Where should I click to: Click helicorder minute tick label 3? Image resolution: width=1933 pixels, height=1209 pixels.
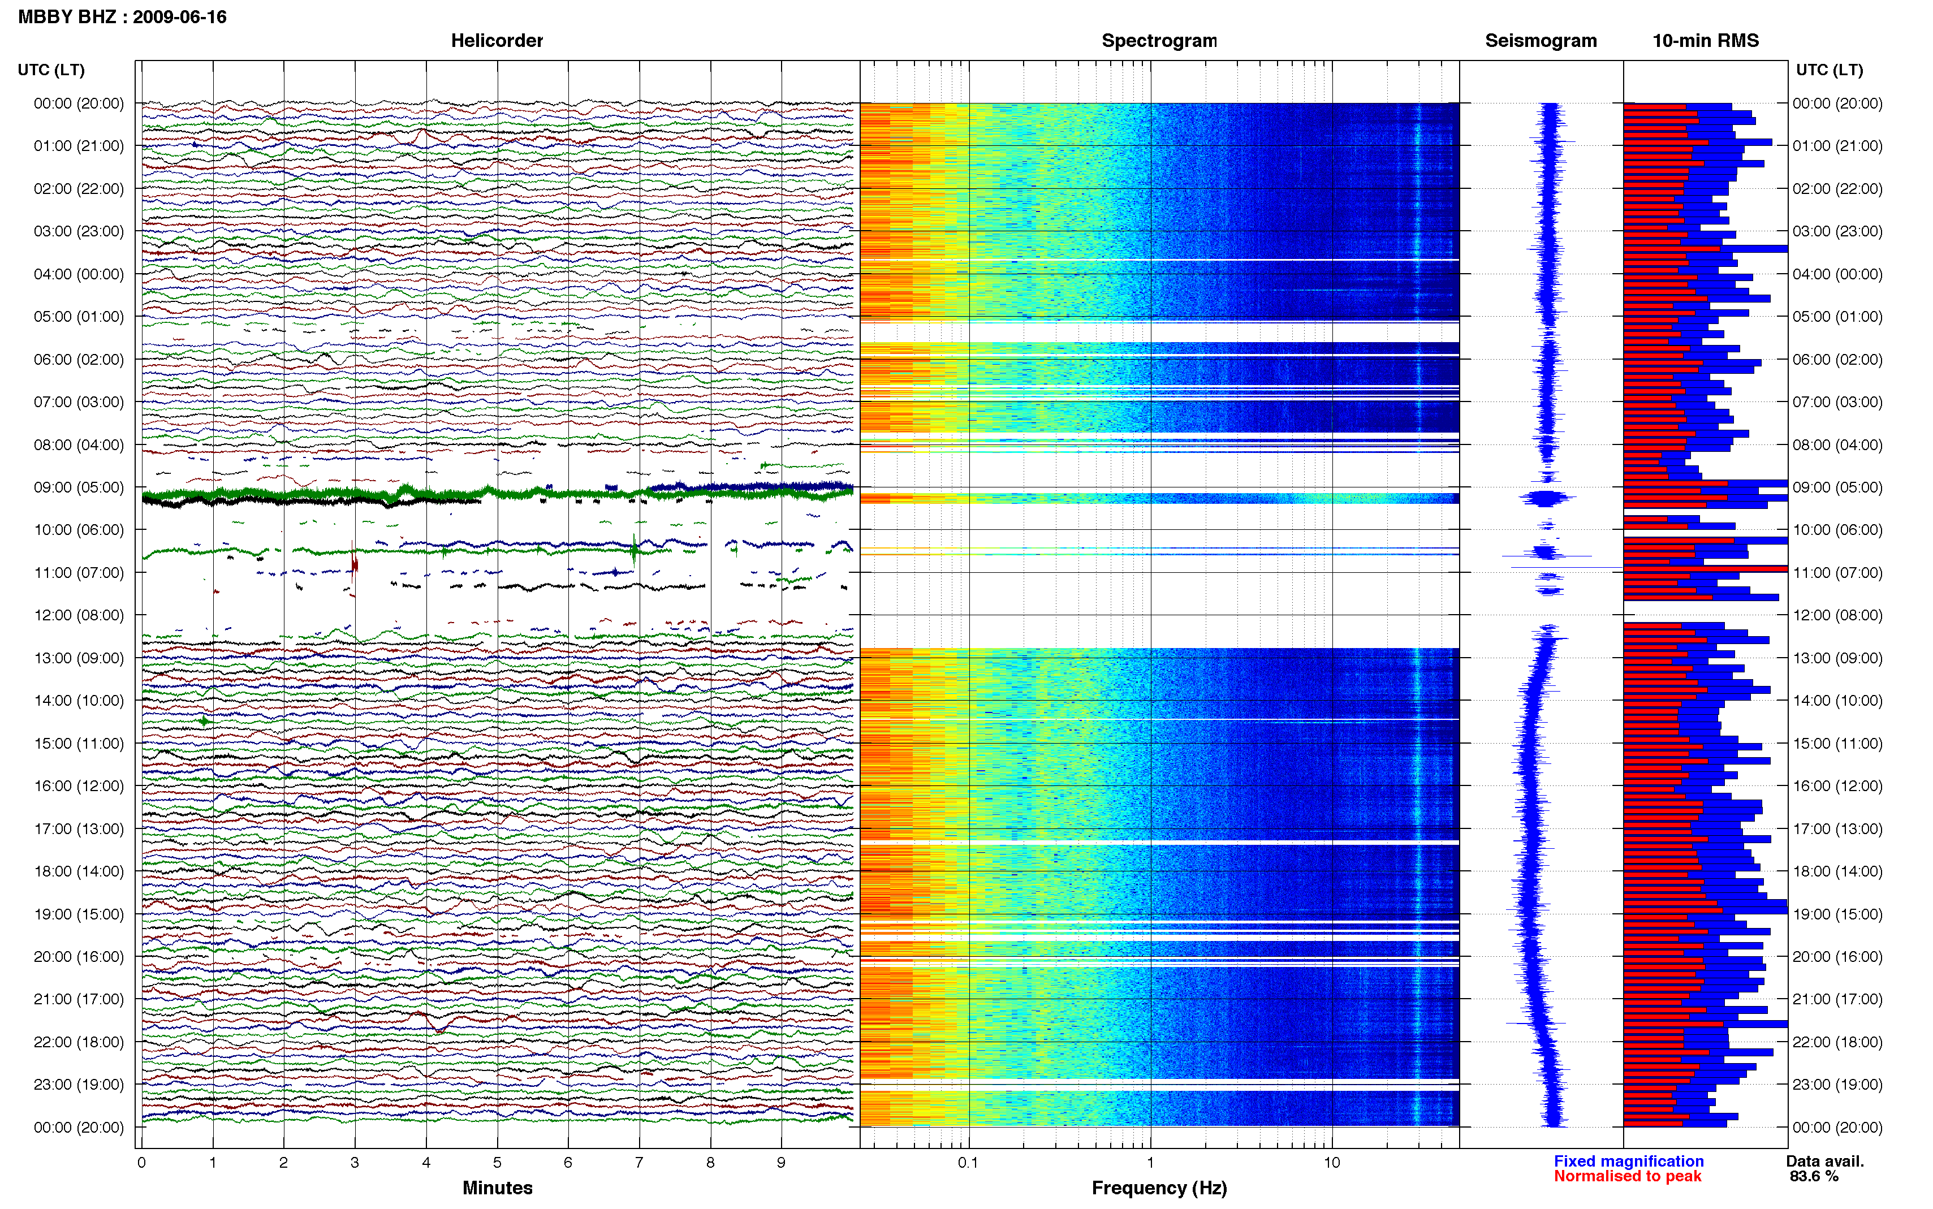[x=355, y=1163]
